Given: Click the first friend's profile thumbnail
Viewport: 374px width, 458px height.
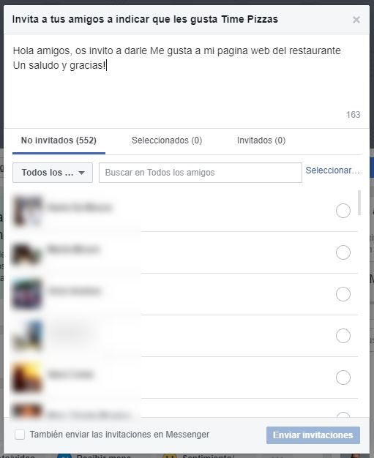Looking at the screenshot, I should pyautogui.click(x=27, y=211).
